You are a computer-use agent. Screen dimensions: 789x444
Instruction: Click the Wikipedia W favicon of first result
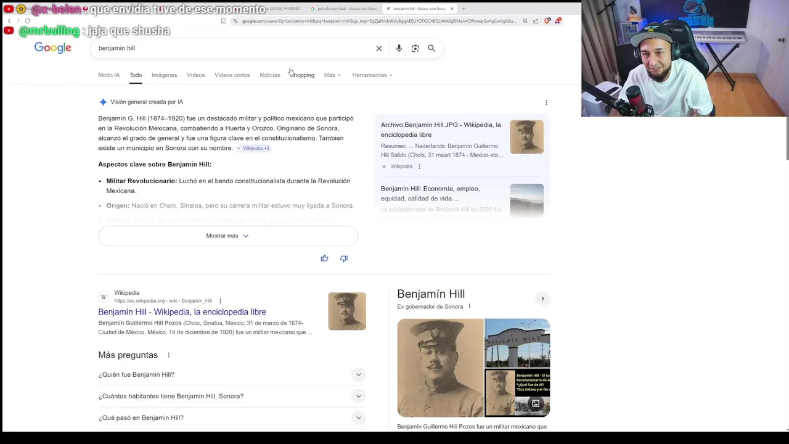104,297
